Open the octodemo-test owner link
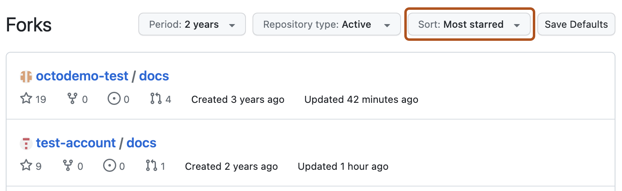The height and width of the screenshot is (191, 622). [x=82, y=76]
